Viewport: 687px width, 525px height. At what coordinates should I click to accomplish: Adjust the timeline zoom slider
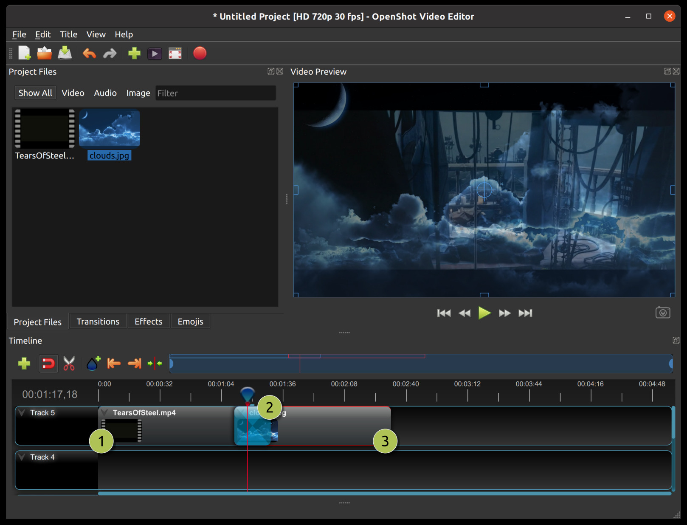click(420, 364)
